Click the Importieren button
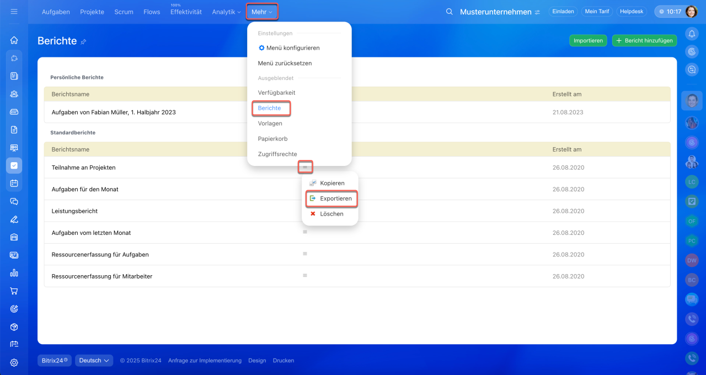 tap(588, 41)
